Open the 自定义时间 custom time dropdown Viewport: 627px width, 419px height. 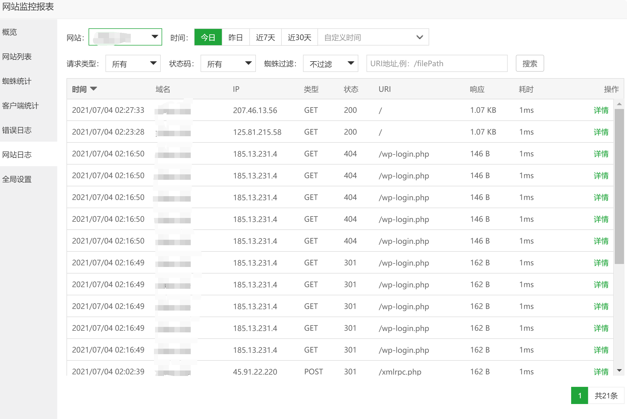[373, 37]
